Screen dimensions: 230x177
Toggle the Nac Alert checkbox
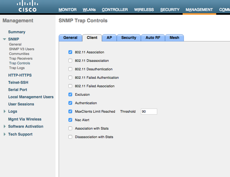point(70,120)
